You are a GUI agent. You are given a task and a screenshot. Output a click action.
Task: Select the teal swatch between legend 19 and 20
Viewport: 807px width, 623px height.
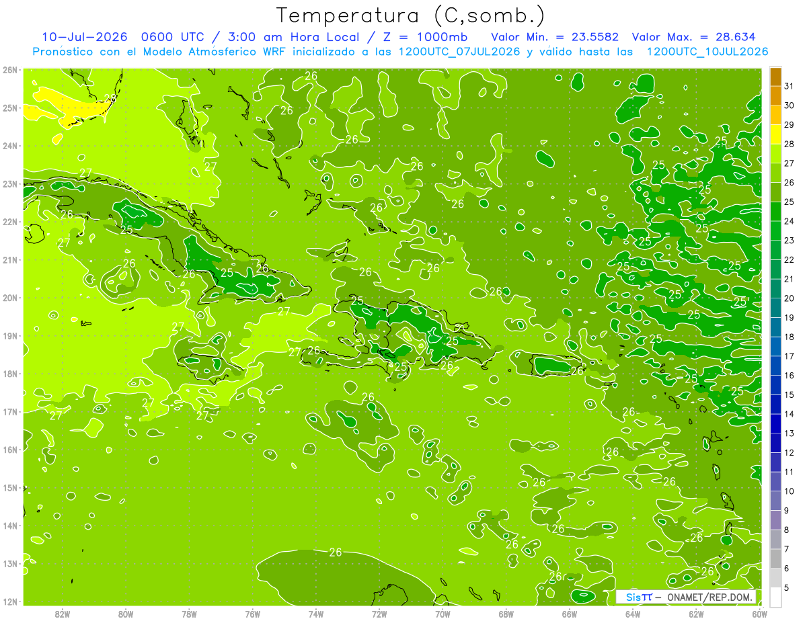775,308
